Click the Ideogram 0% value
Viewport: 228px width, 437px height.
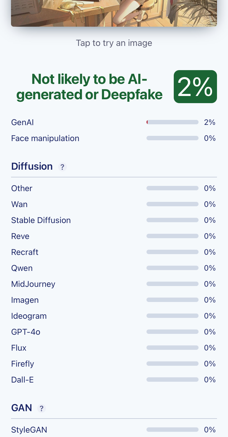(210, 316)
